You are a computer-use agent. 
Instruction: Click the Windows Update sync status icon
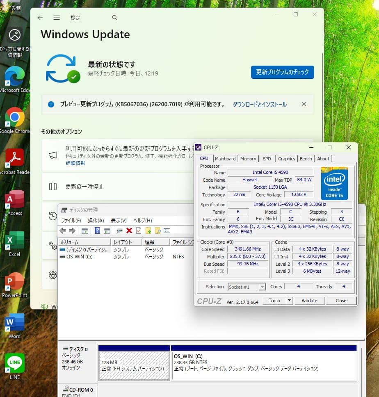click(63, 69)
